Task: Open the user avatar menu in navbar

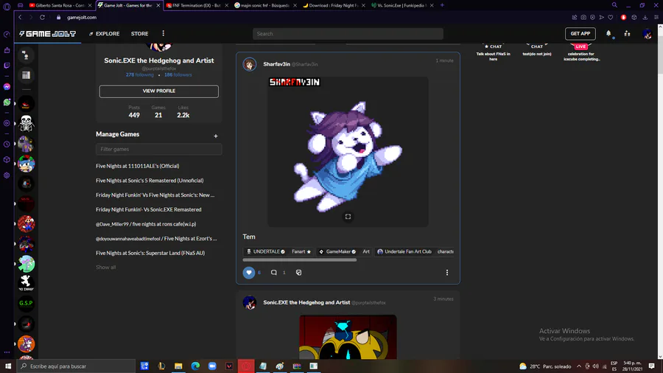Action: (x=647, y=34)
